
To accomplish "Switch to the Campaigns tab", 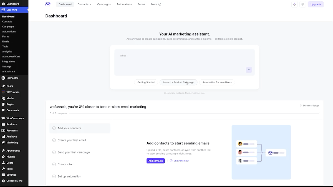I will point(104,4).
